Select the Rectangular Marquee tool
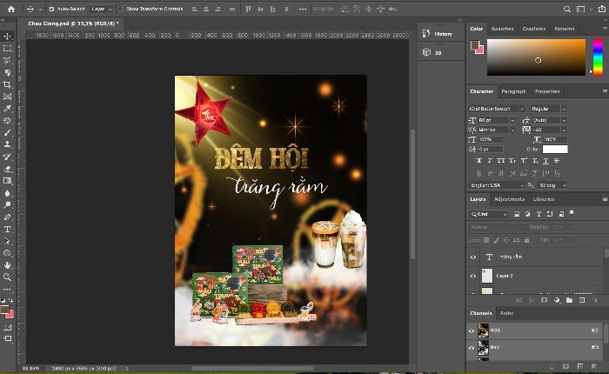This screenshot has width=609, height=374. (x=7, y=49)
